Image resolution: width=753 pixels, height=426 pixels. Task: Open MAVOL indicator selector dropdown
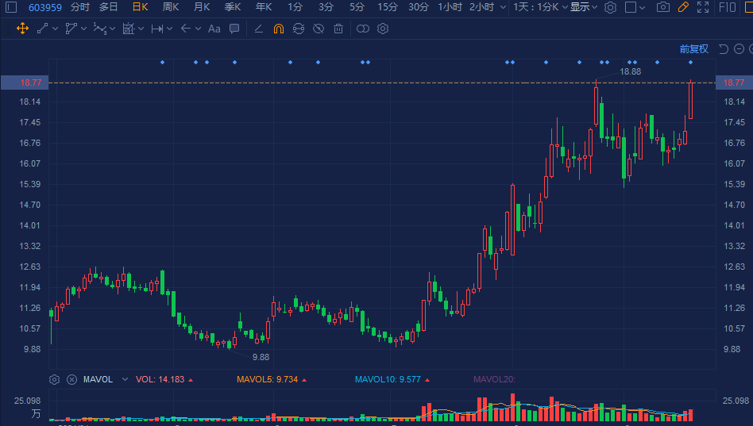pos(125,379)
